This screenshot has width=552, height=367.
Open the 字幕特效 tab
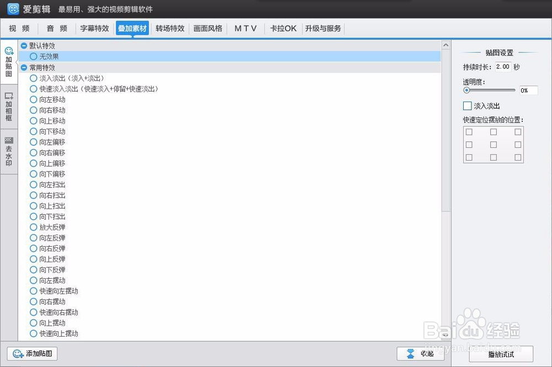[94, 29]
